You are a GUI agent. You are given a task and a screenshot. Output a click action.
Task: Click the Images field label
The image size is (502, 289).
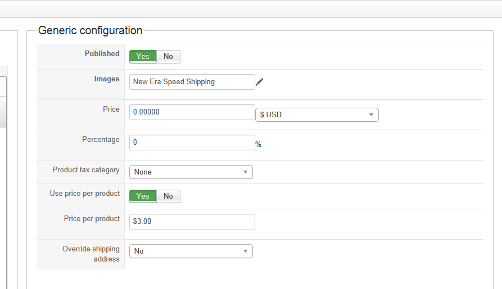click(x=107, y=79)
